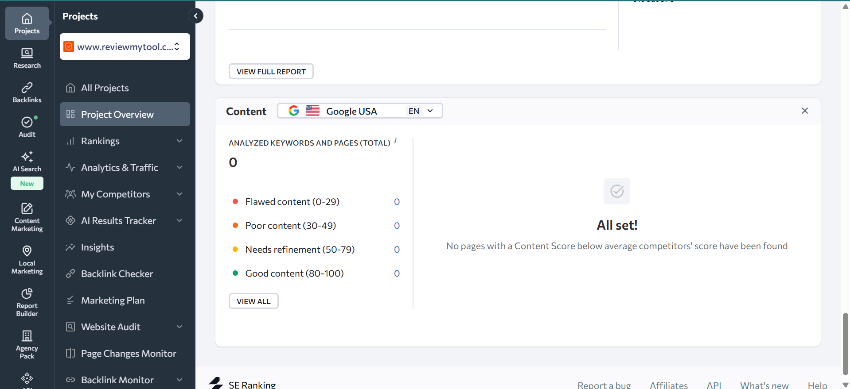Open the AI Search sparkle icon
Image resolution: width=850 pixels, height=389 pixels.
click(x=27, y=157)
